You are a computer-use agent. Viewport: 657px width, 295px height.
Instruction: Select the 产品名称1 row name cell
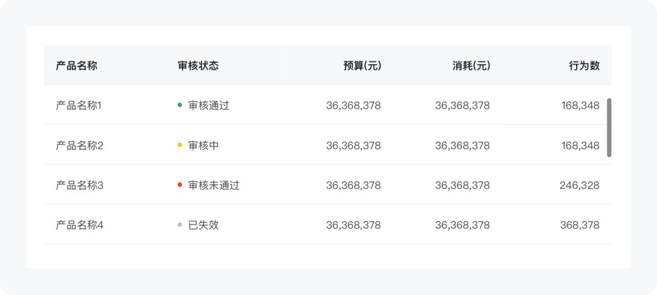78,105
